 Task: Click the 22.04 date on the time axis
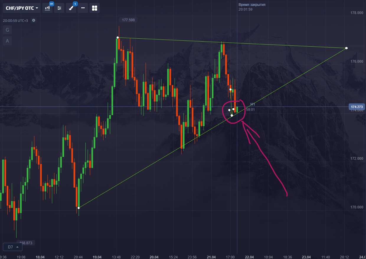tap(249, 257)
